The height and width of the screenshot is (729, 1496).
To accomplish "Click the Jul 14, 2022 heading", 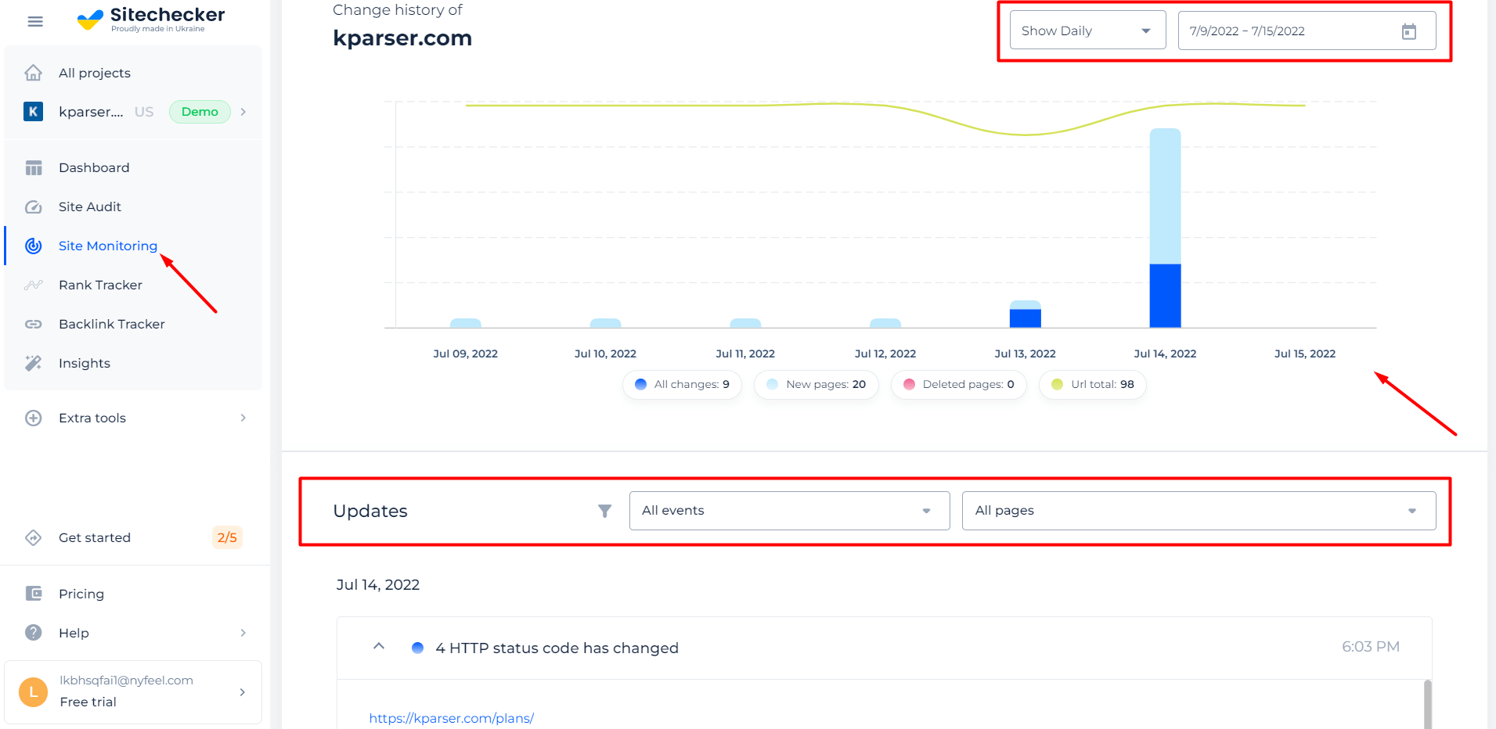I will pos(378,585).
